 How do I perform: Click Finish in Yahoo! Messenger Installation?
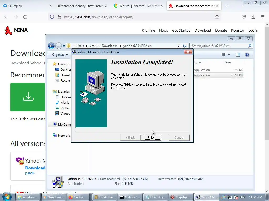151,138
